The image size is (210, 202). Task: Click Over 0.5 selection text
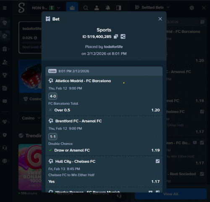tap(62, 110)
